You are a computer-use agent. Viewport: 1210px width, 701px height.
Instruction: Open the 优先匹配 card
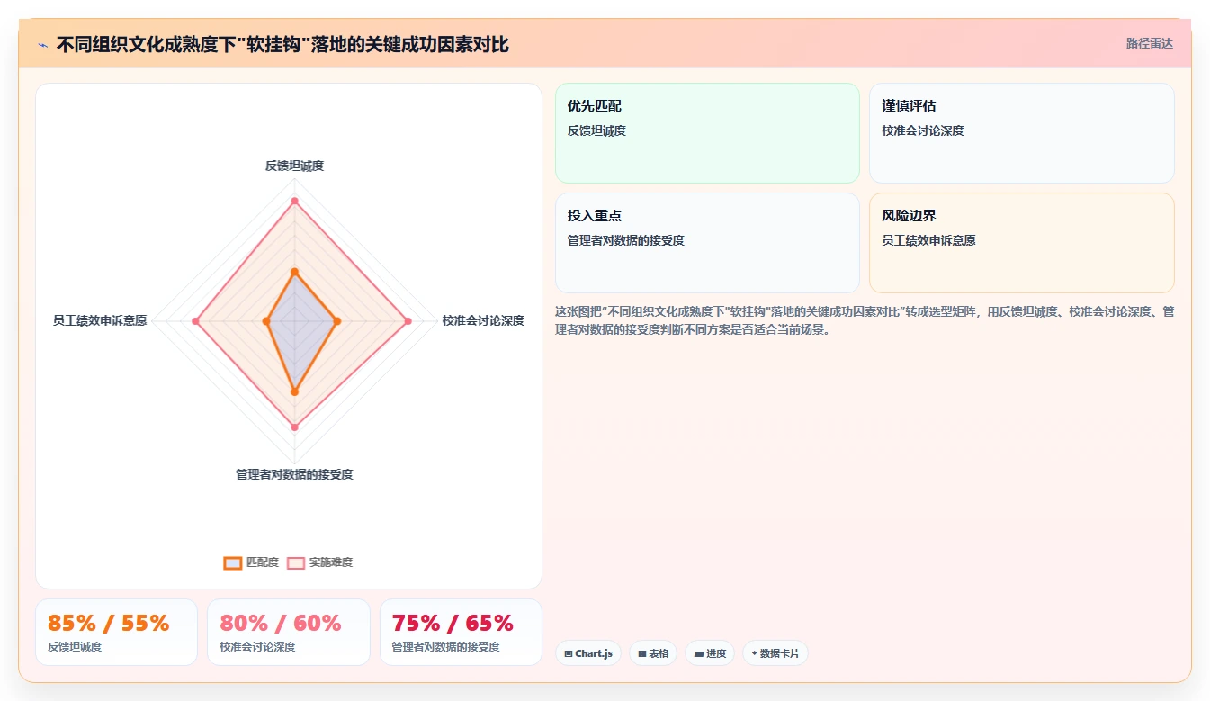click(707, 133)
